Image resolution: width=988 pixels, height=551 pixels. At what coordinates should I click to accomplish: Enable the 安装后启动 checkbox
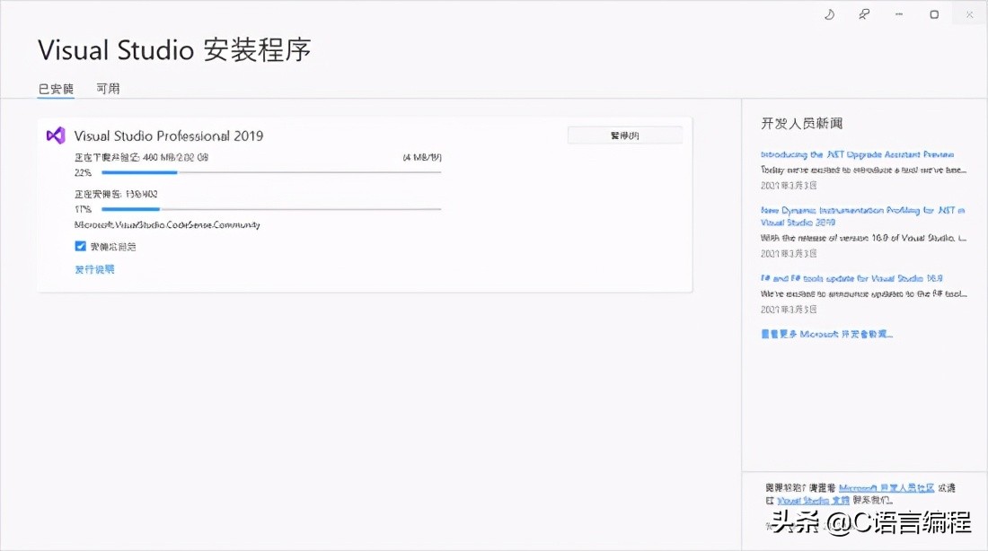click(80, 246)
